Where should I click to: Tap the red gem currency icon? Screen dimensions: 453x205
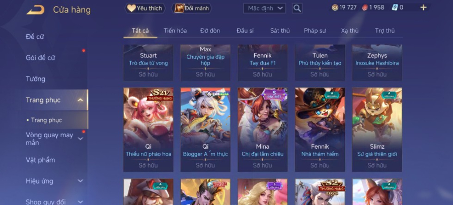[x=365, y=8]
